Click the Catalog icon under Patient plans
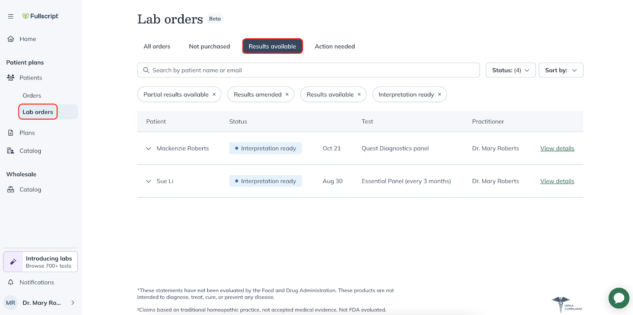This screenshot has width=633, height=315. tap(11, 151)
